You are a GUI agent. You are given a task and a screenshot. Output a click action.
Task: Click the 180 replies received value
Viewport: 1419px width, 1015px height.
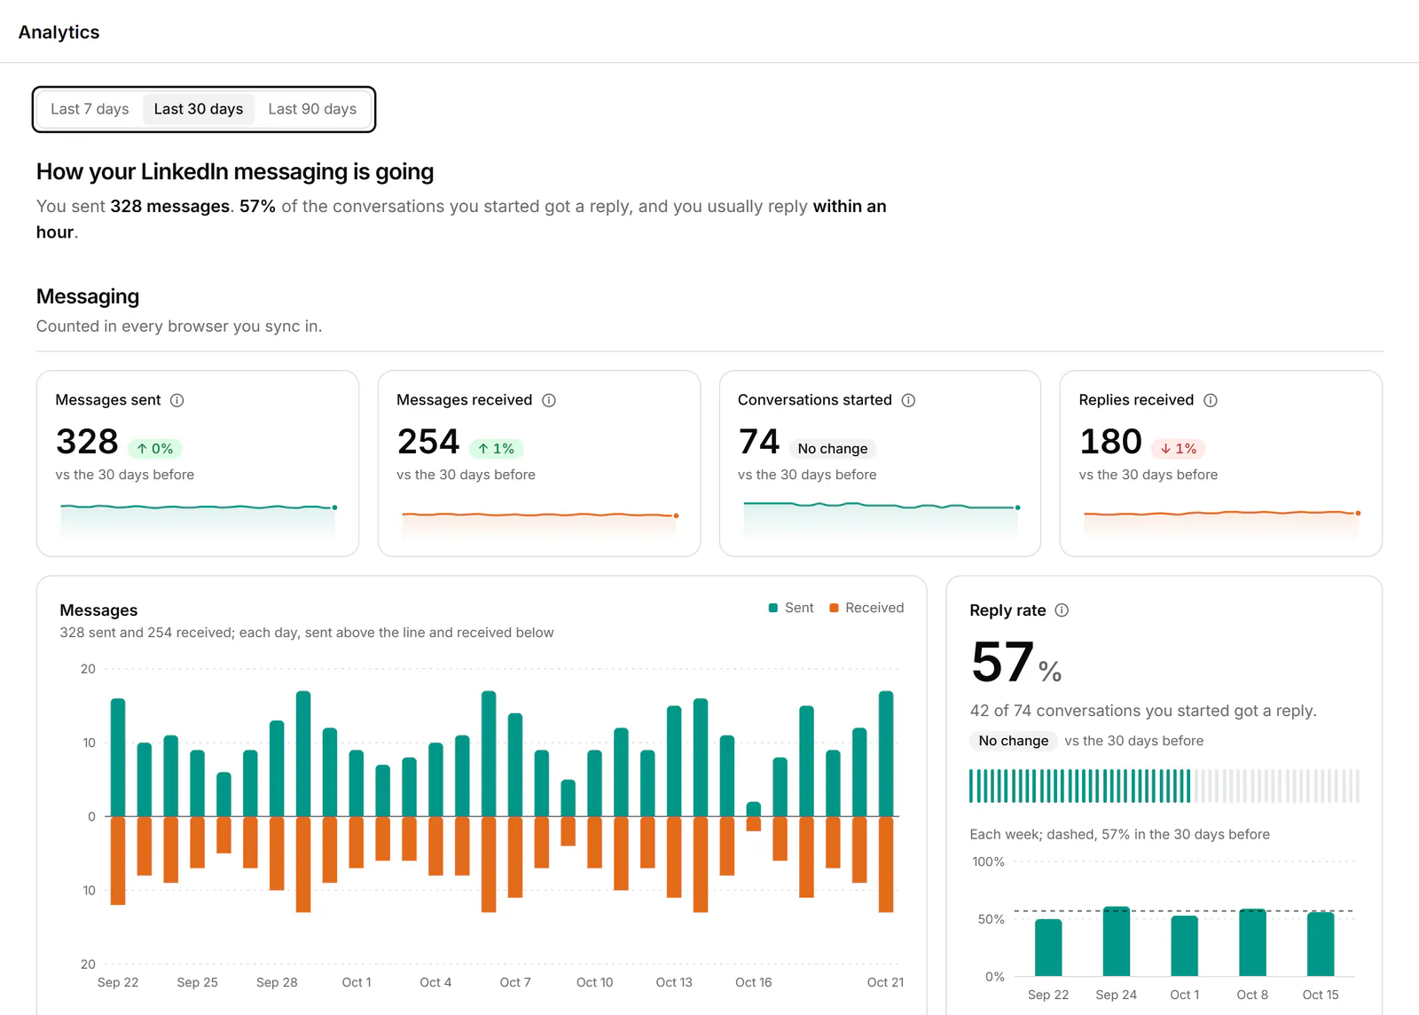point(1110,442)
